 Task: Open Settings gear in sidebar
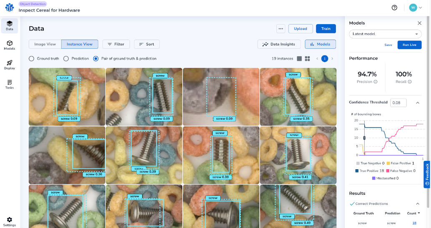pos(10,222)
